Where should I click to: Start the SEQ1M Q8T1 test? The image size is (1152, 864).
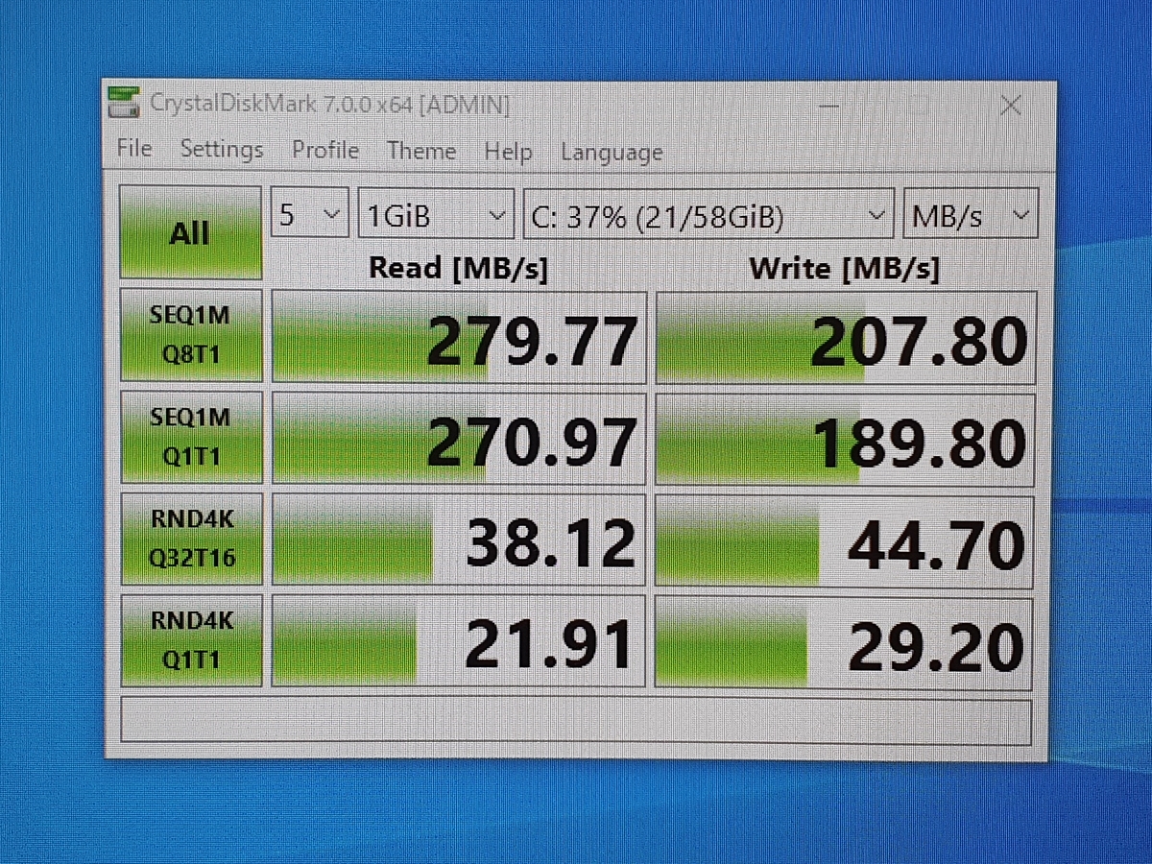(x=190, y=336)
